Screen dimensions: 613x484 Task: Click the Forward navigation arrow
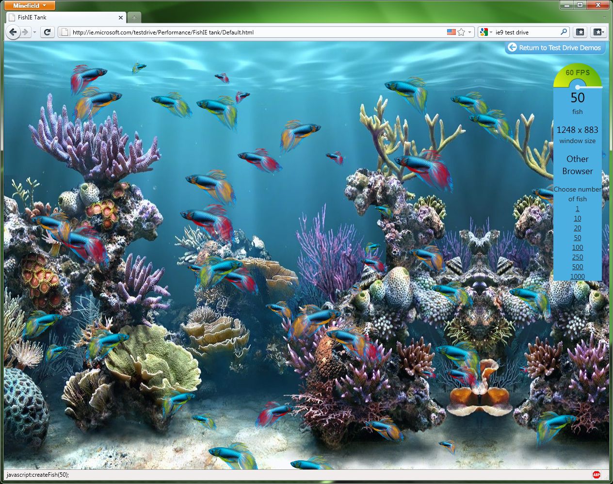25,32
